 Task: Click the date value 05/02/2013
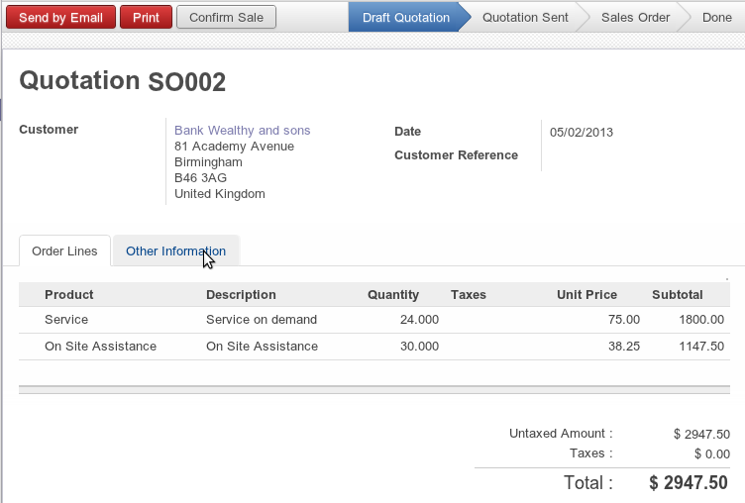pyautogui.click(x=582, y=132)
